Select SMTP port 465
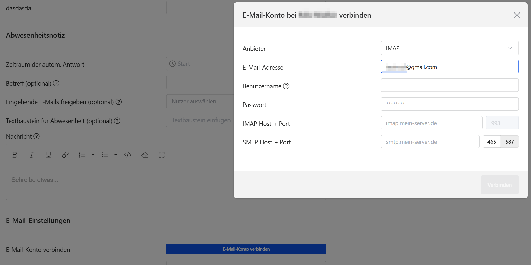This screenshot has width=531, height=265. point(492,142)
